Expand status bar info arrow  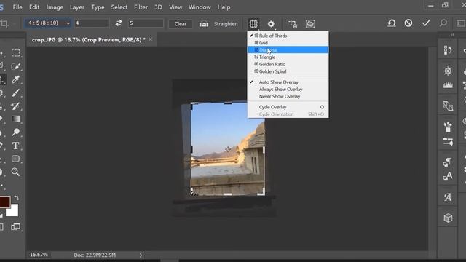pyautogui.click(x=141, y=255)
